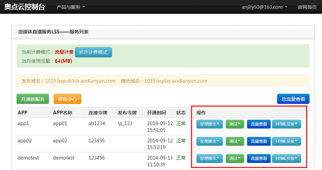This screenshot has width=322, height=170.
Task: Click the 总流量查看 button
Action: tap(293, 99)
